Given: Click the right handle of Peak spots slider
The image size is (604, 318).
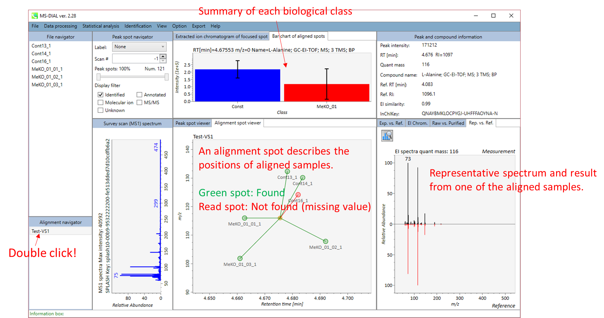Looking at the screenshot, I should (166, 77).
